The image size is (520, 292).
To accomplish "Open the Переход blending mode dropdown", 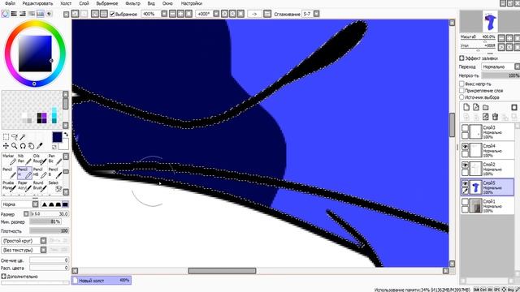I will pos(517,67).
